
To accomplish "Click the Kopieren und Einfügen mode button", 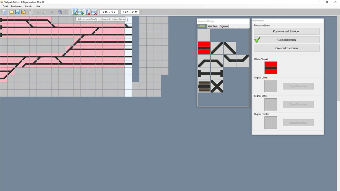I will [287, 31].
